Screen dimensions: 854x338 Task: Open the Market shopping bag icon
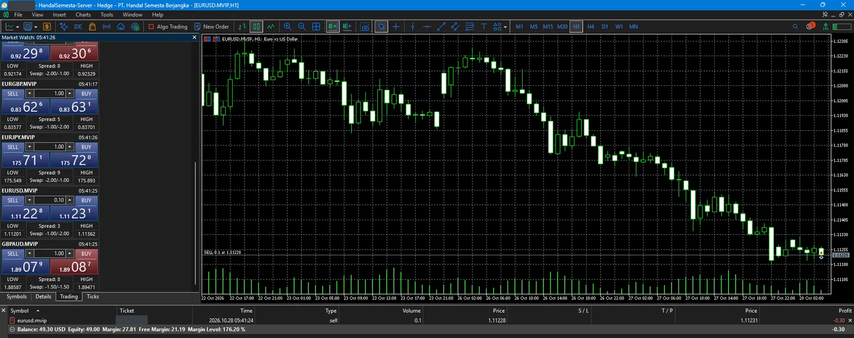point(92,27)
